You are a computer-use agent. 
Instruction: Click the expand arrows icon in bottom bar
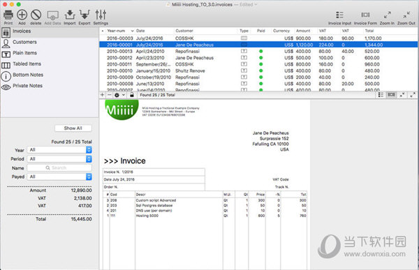click(413, 95)
